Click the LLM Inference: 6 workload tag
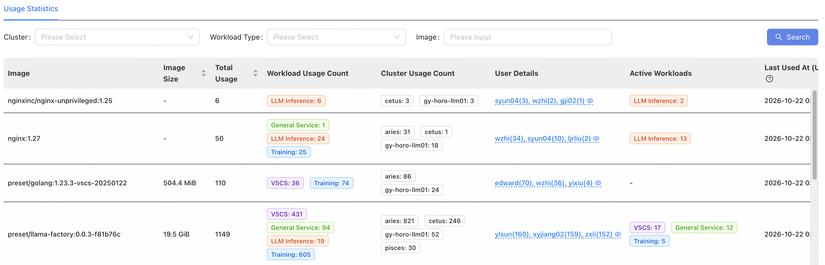The width and height of the screenshot is (825, 265). click(x=296, y=101)
